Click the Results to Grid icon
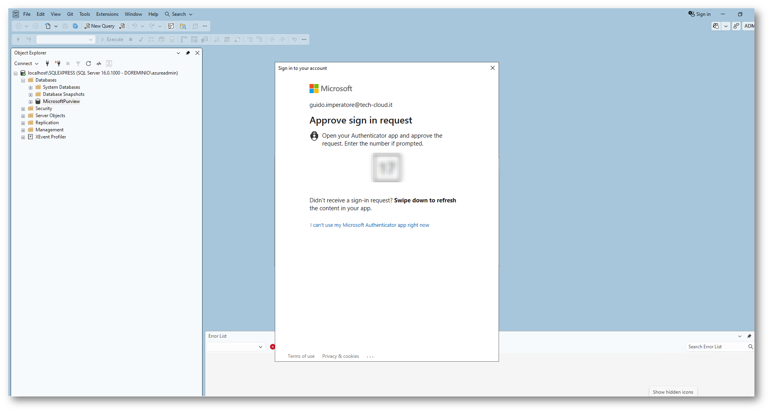The height and width of the screenshot is (413, 771). (x=227, y=39)
